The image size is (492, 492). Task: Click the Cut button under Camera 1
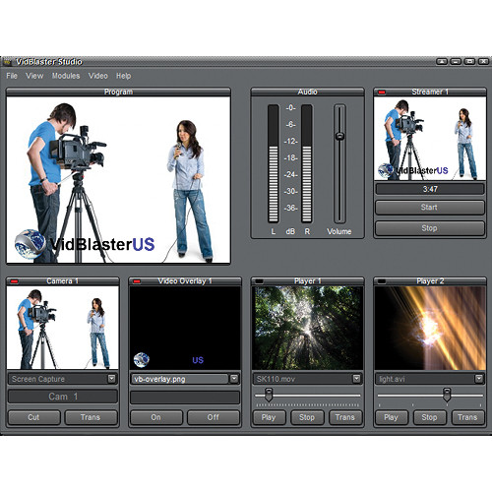click(x=33, y=417)
